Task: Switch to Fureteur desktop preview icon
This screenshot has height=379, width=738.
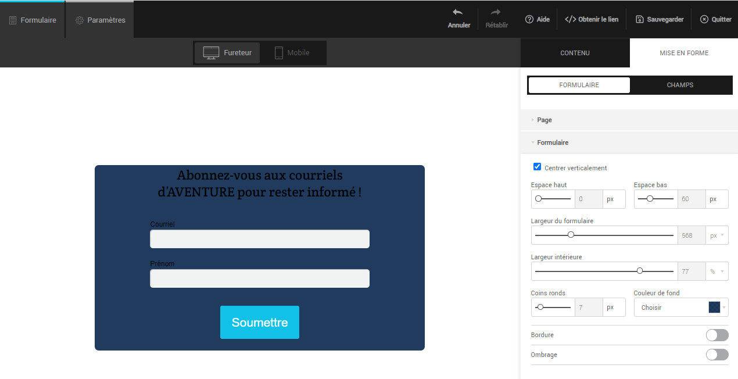Action: click(x=210, y=53)
